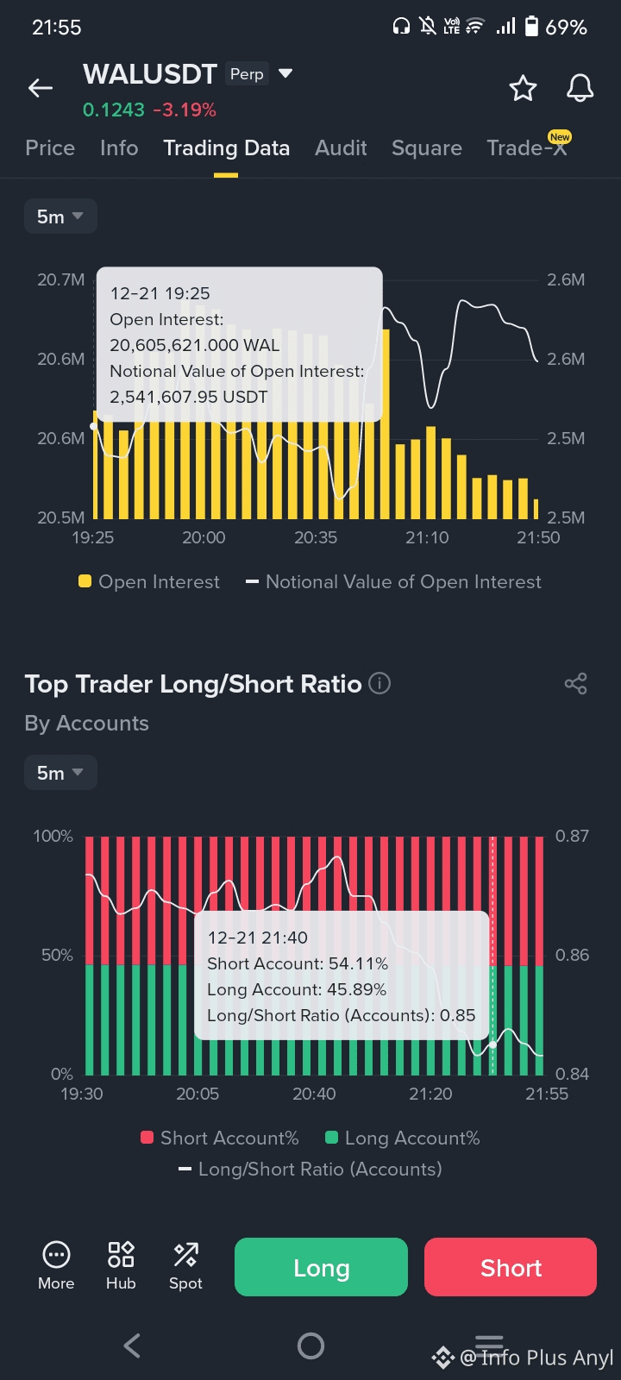Screen dimensions: 621x1380
Task: Toggle Open Interest legend series
Action: [x=149, y=582]
